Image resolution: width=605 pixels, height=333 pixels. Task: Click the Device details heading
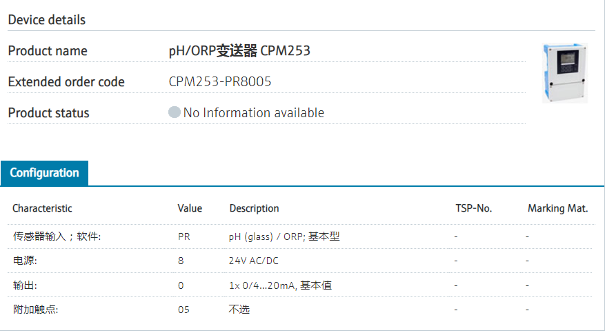click(x=47, y=20)
